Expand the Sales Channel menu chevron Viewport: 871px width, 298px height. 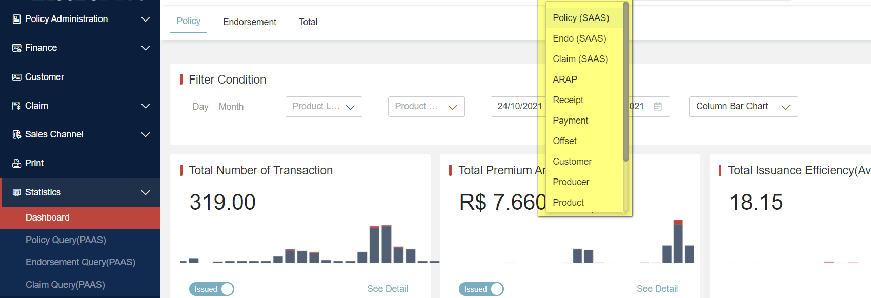(146, 134)
